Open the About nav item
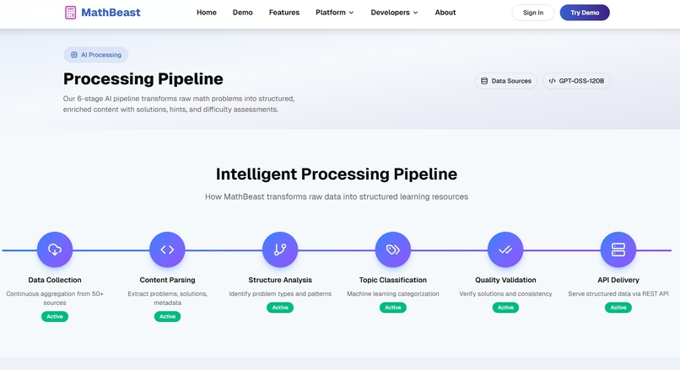This screenshot has height=370, width=680. point(445,13)
